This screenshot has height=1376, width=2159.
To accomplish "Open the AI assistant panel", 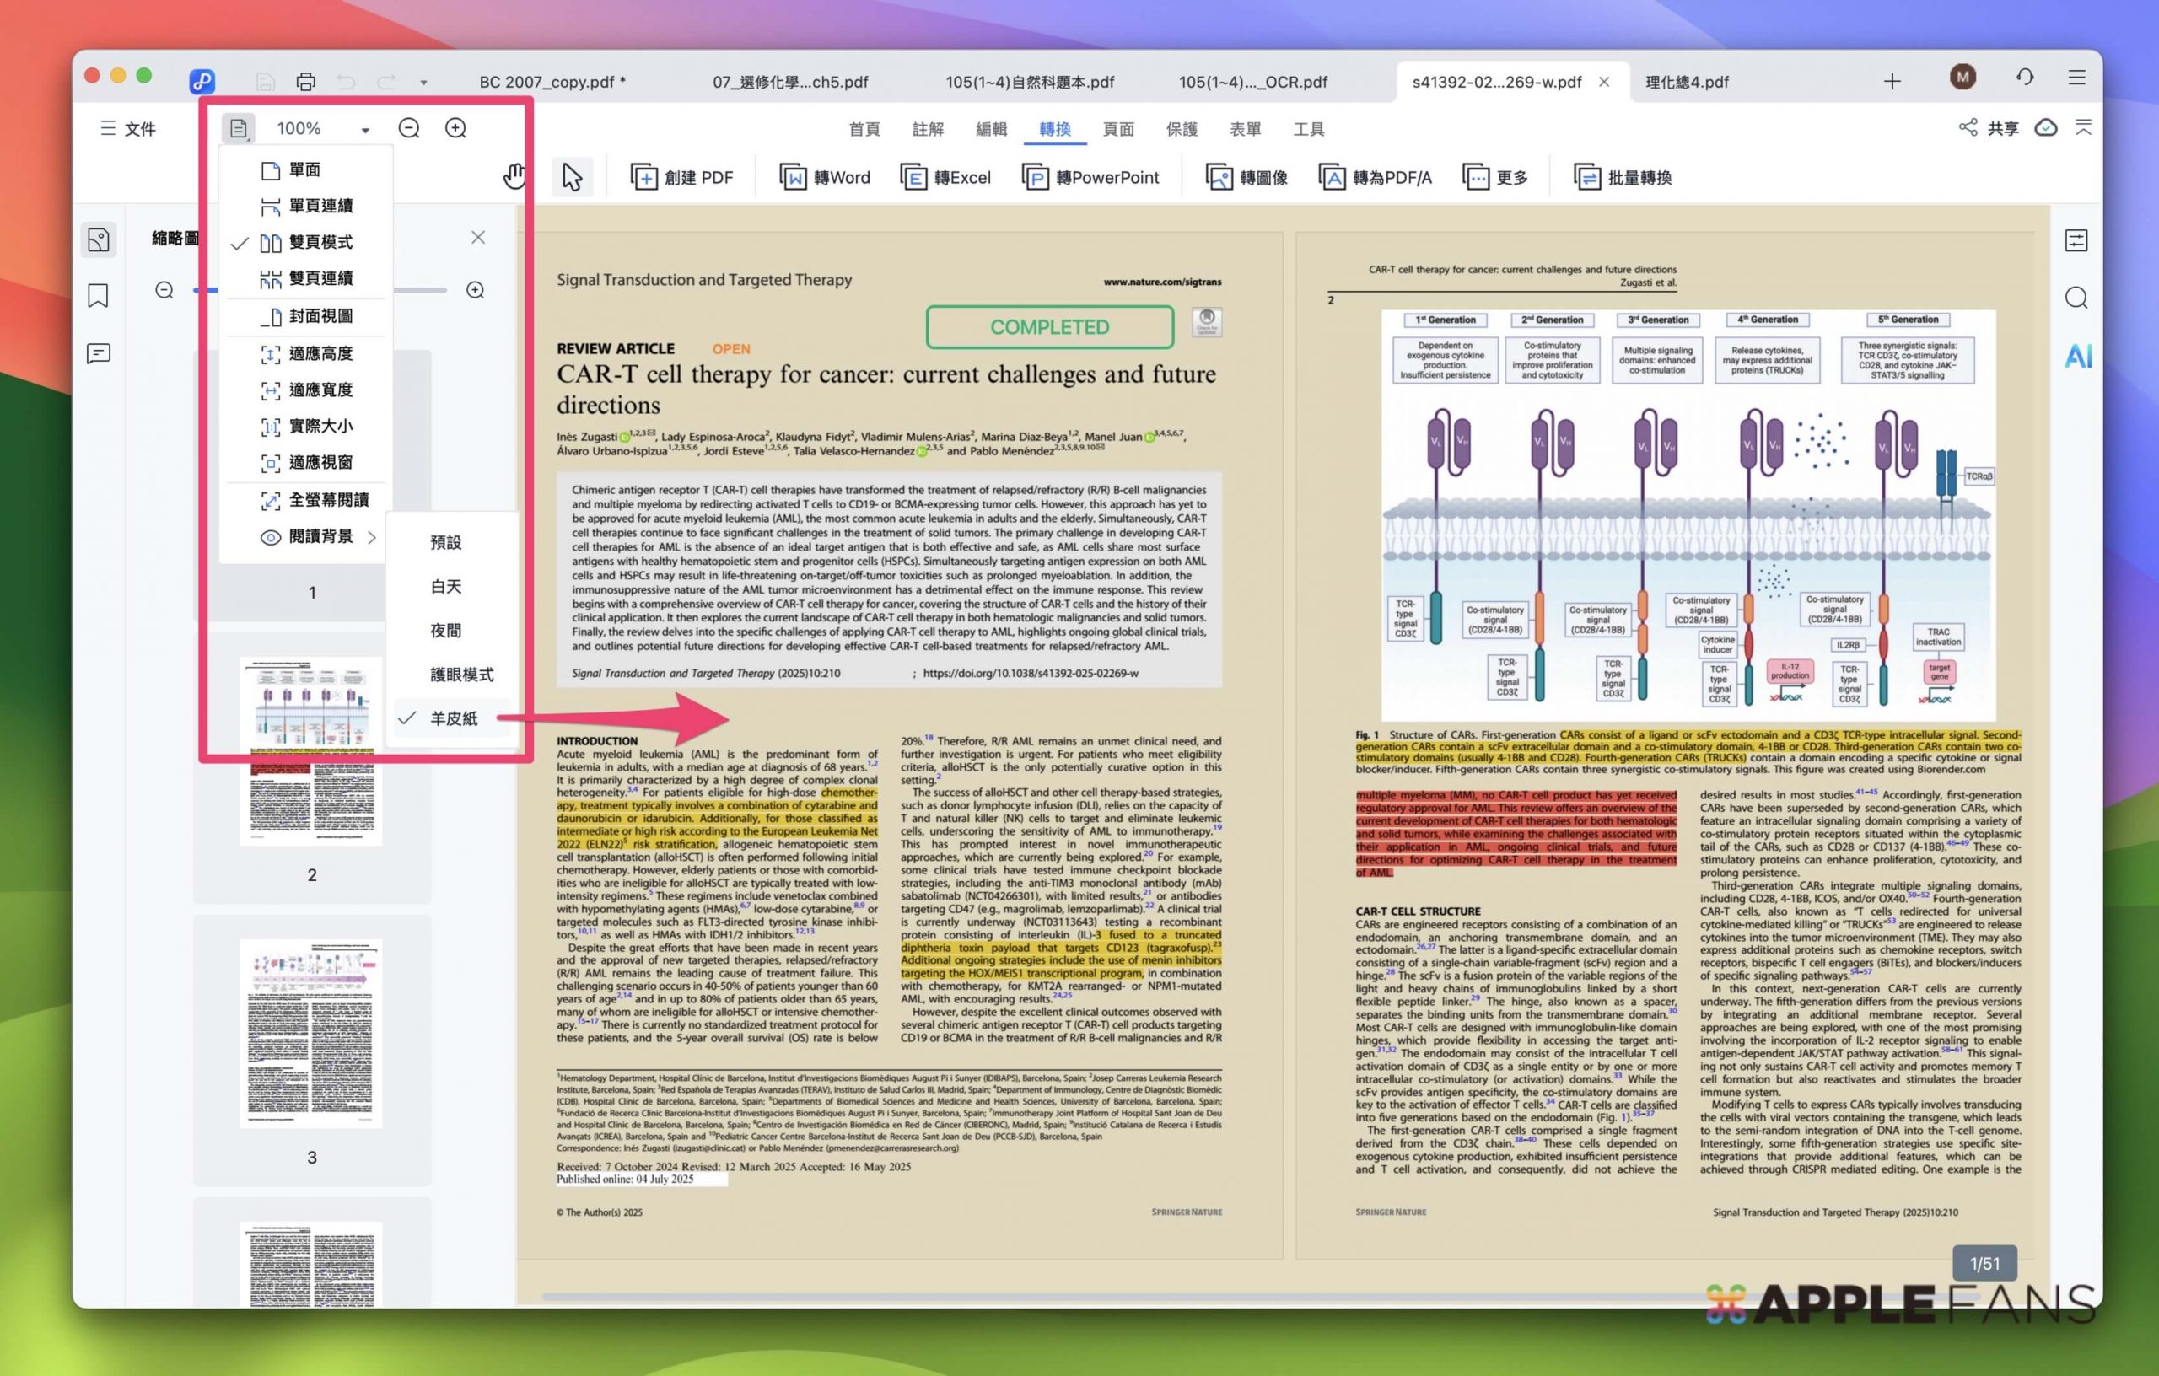I will pos(2078,356).
